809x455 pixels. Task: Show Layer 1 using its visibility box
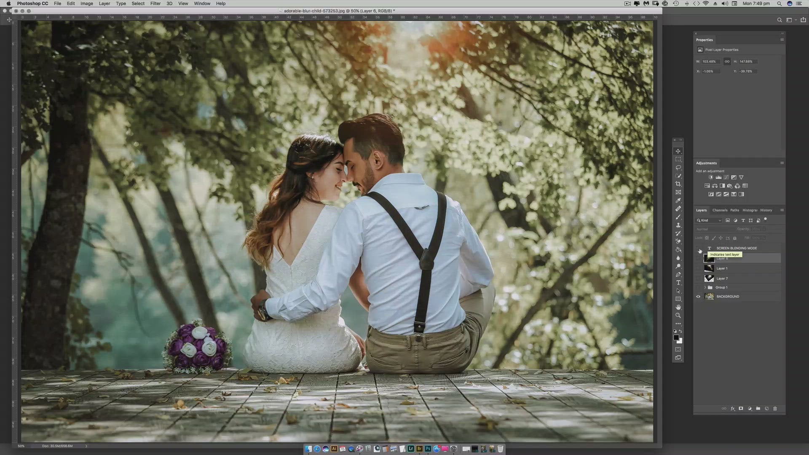pos(698,268)
